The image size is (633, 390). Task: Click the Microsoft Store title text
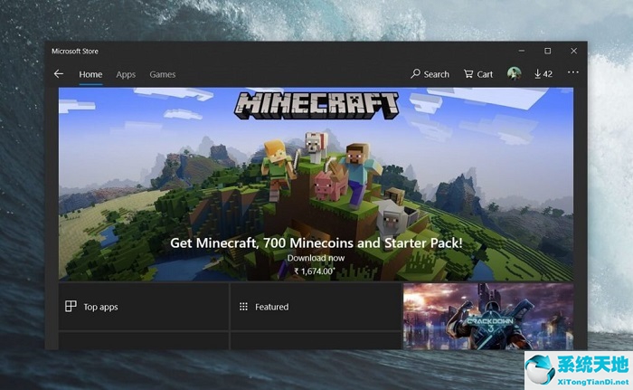point(75,51)
